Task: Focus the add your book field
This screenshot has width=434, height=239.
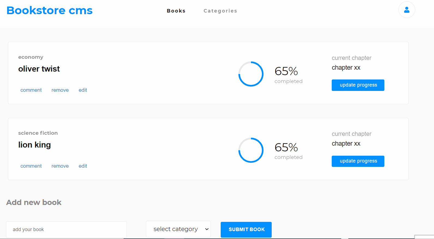Action: [x=66, y=229]
